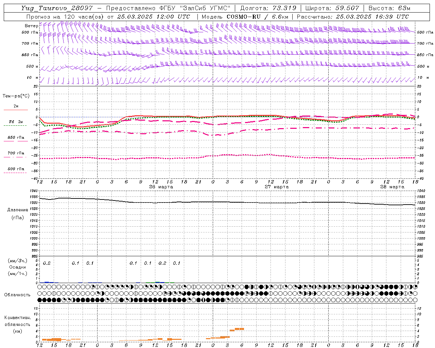Click the Ветер wind panel label
Viewport: 435px width, 348px height.
(31, 26)
